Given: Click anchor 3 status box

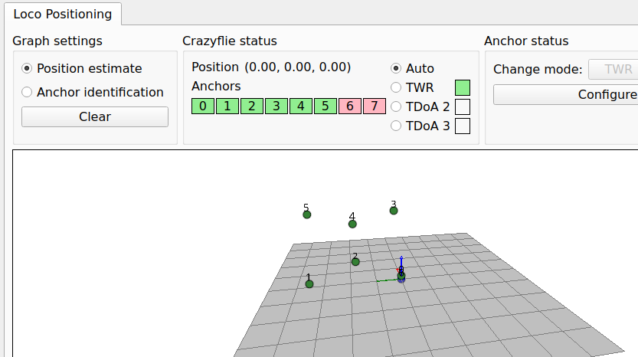Looking at the screenshot, I should [276, 106].
